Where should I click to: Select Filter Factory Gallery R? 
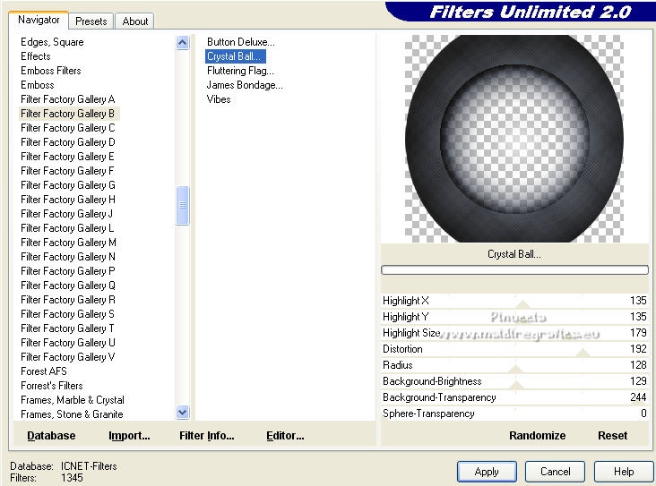coord(68,300)
